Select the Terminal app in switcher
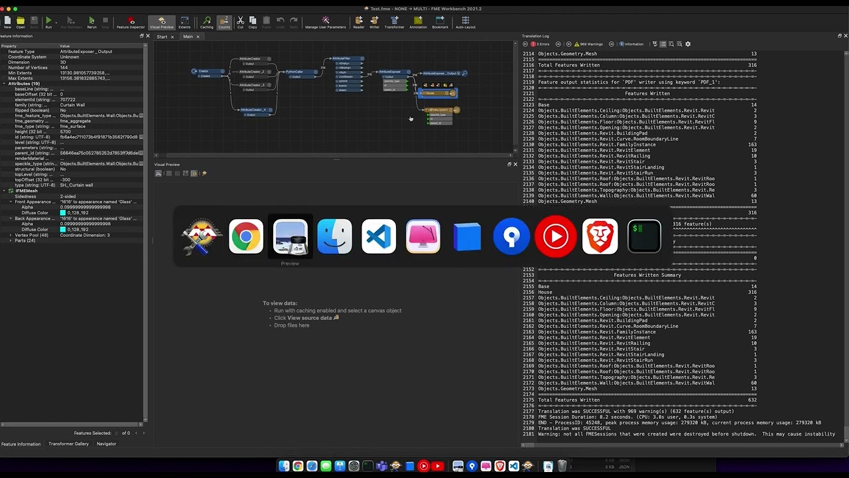The width and height of the screenshot is (849, 478). point(644,236)
